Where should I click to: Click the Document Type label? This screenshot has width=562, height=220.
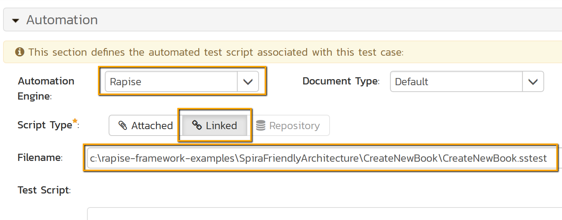pos(341,81)
